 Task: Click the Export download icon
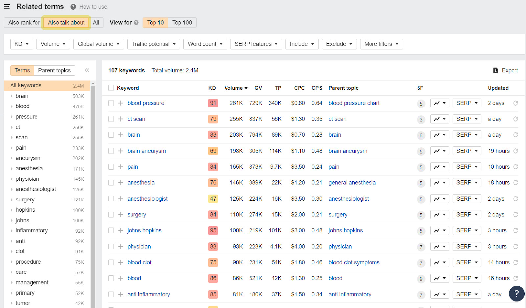pos(496,70)
